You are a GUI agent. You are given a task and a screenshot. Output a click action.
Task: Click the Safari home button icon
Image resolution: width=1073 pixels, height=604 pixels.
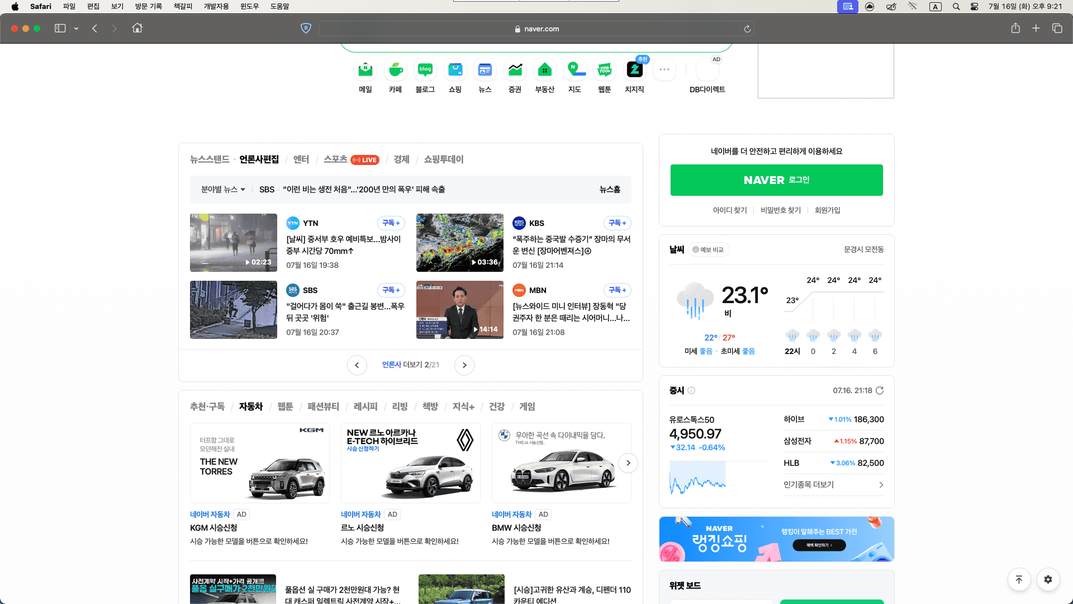point(137,29)
